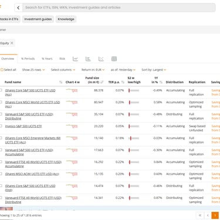Viewport: 220px width, 220px height.
Task: Select checkbox for iShares Core S&P 500 Acc
Action: pos(1,90)
